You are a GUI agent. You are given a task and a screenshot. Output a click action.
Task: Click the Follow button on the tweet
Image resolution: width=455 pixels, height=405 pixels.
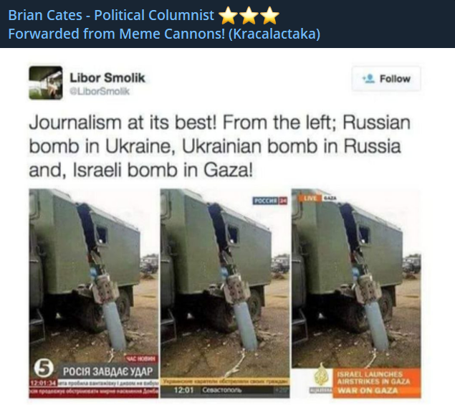(x=386, y=79)
